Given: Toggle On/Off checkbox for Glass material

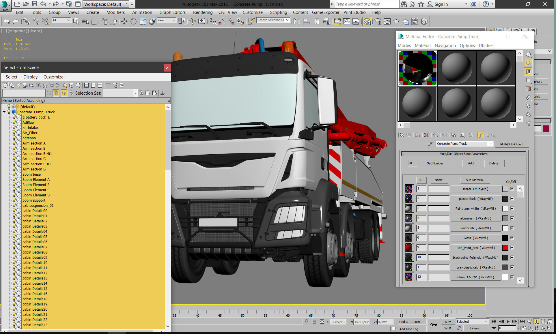Looking at the screenshot, I should (x=512, y=238).
